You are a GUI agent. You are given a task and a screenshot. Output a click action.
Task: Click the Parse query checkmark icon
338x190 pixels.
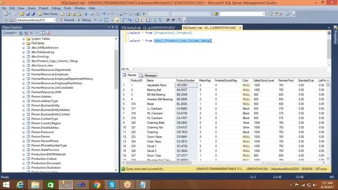pos(100,20)
